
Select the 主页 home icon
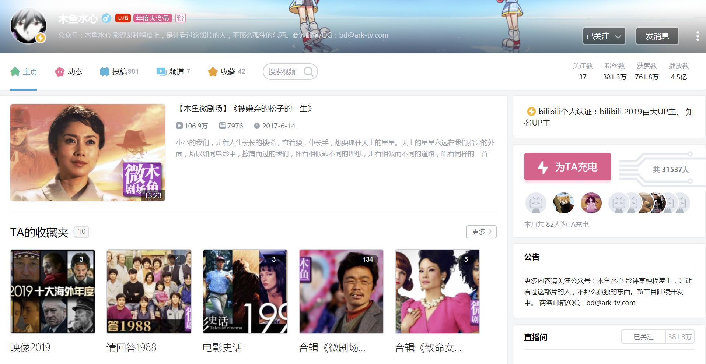(x=15, y=72)
